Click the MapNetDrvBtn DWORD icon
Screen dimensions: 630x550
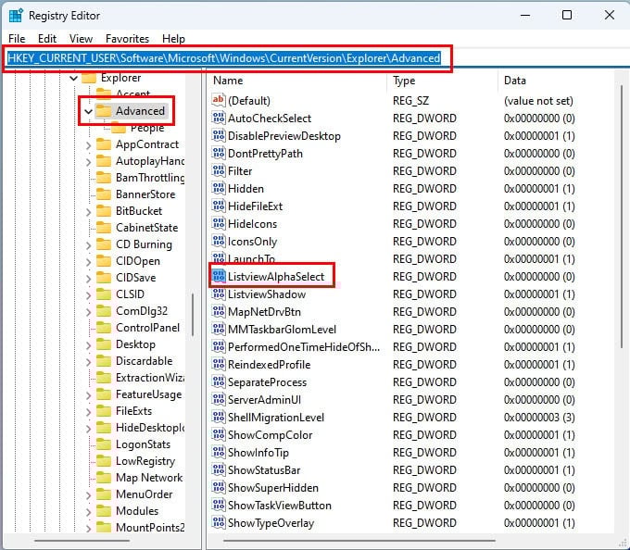[219, 311]
